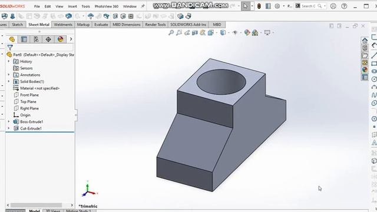
Task: Open the PhotoView 360 menu
Action: [x=107, y=6]
